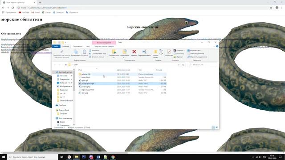
Task: Open the Home ribbon tab in Explorer
Action: pyautogui.click(x=65, y=46)
